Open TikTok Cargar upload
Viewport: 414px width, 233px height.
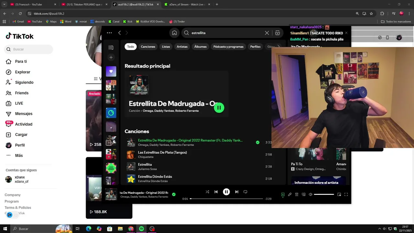click(17, 135)
